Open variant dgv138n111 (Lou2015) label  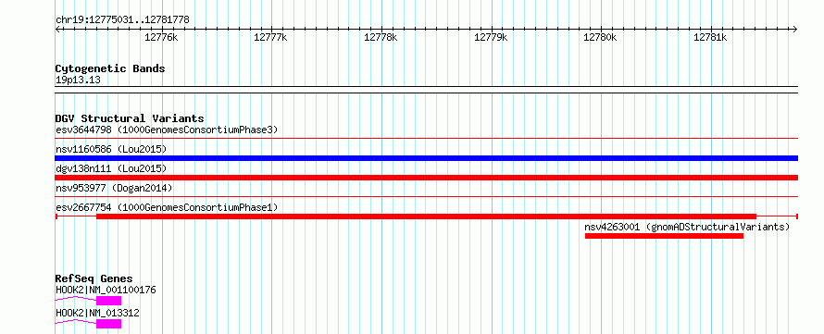(111, 168)
